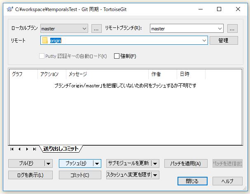Open the スタッシュへ変更を隠す options arrow
Screen dimensions: 250x194
click(x=155, y=175)
